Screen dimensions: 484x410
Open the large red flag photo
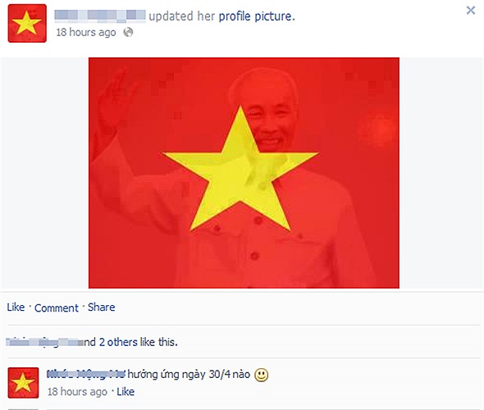(x=244, y=173)
